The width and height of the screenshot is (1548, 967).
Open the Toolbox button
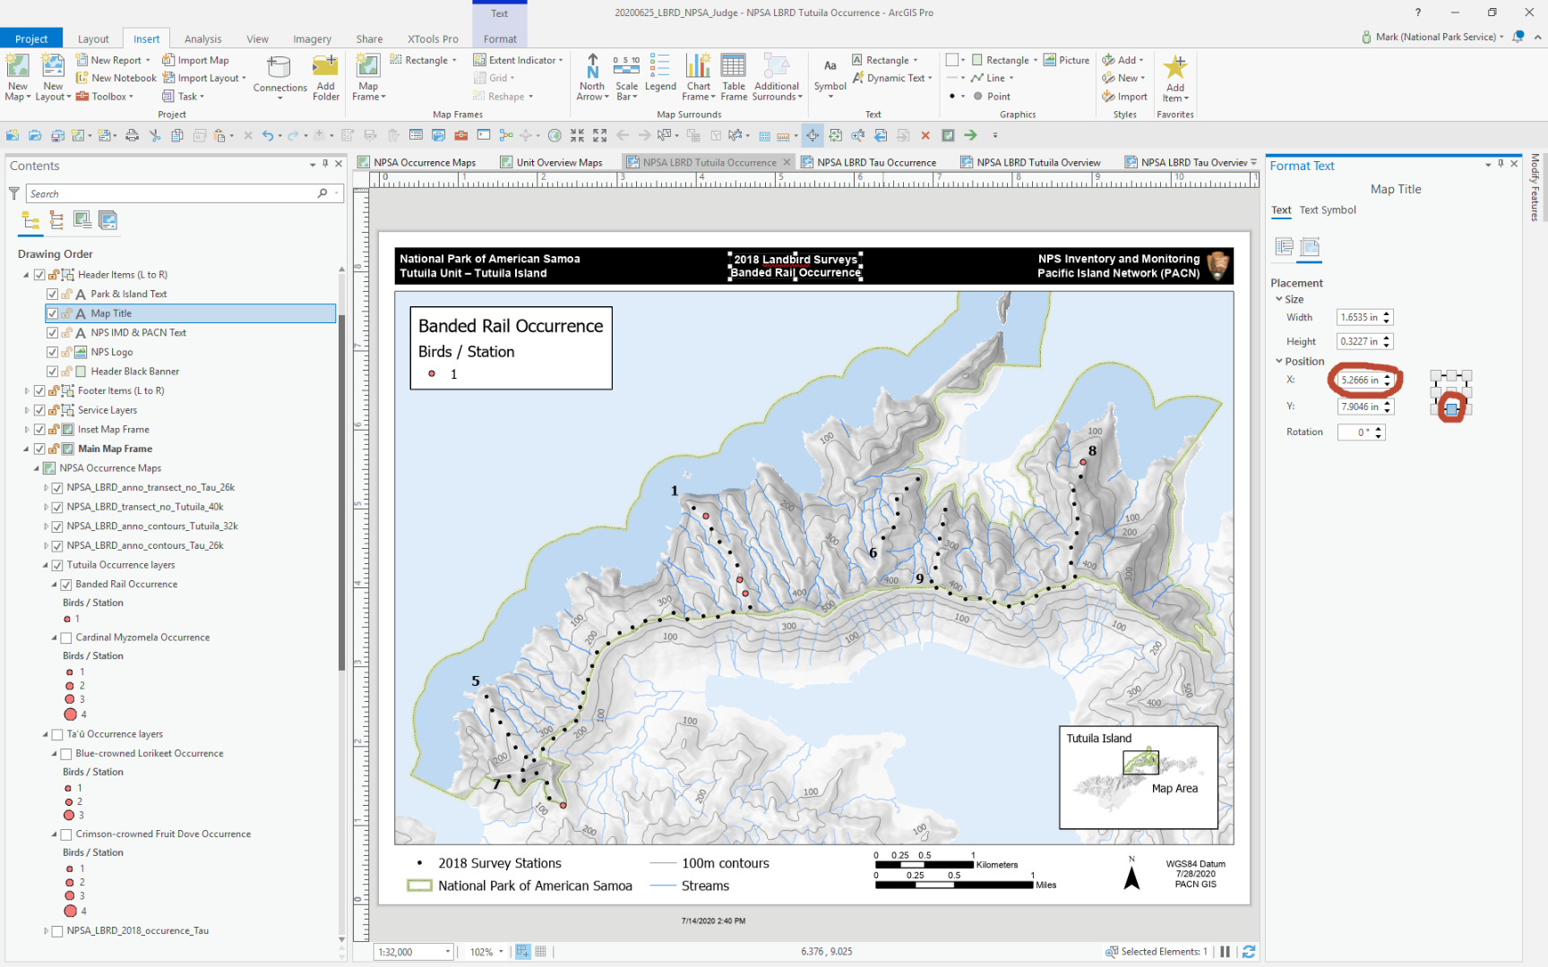105,97
